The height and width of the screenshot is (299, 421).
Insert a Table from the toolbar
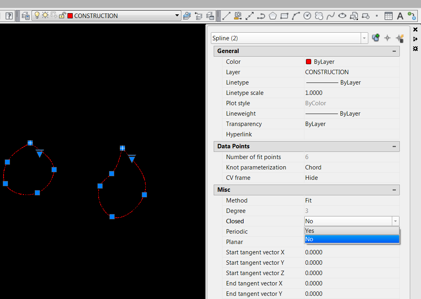tap(388, 16)
